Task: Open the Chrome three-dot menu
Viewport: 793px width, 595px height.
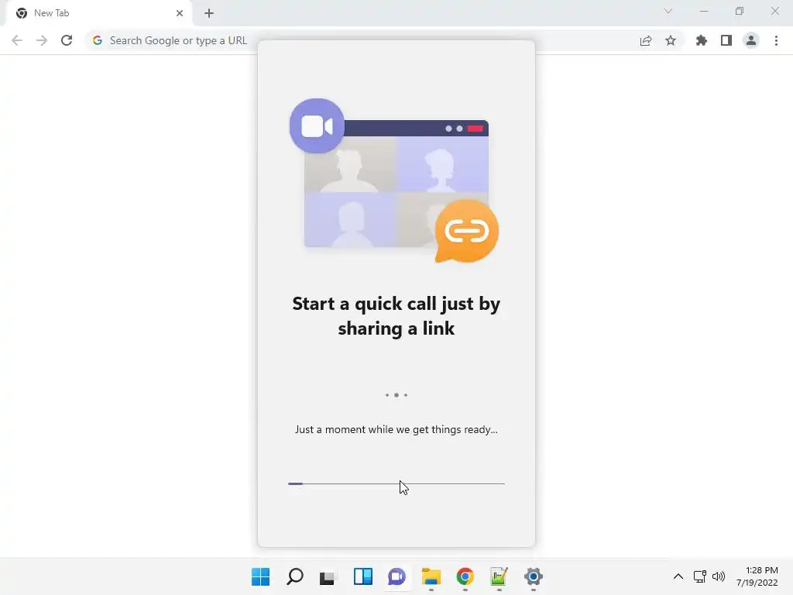Action: (776, 40)
